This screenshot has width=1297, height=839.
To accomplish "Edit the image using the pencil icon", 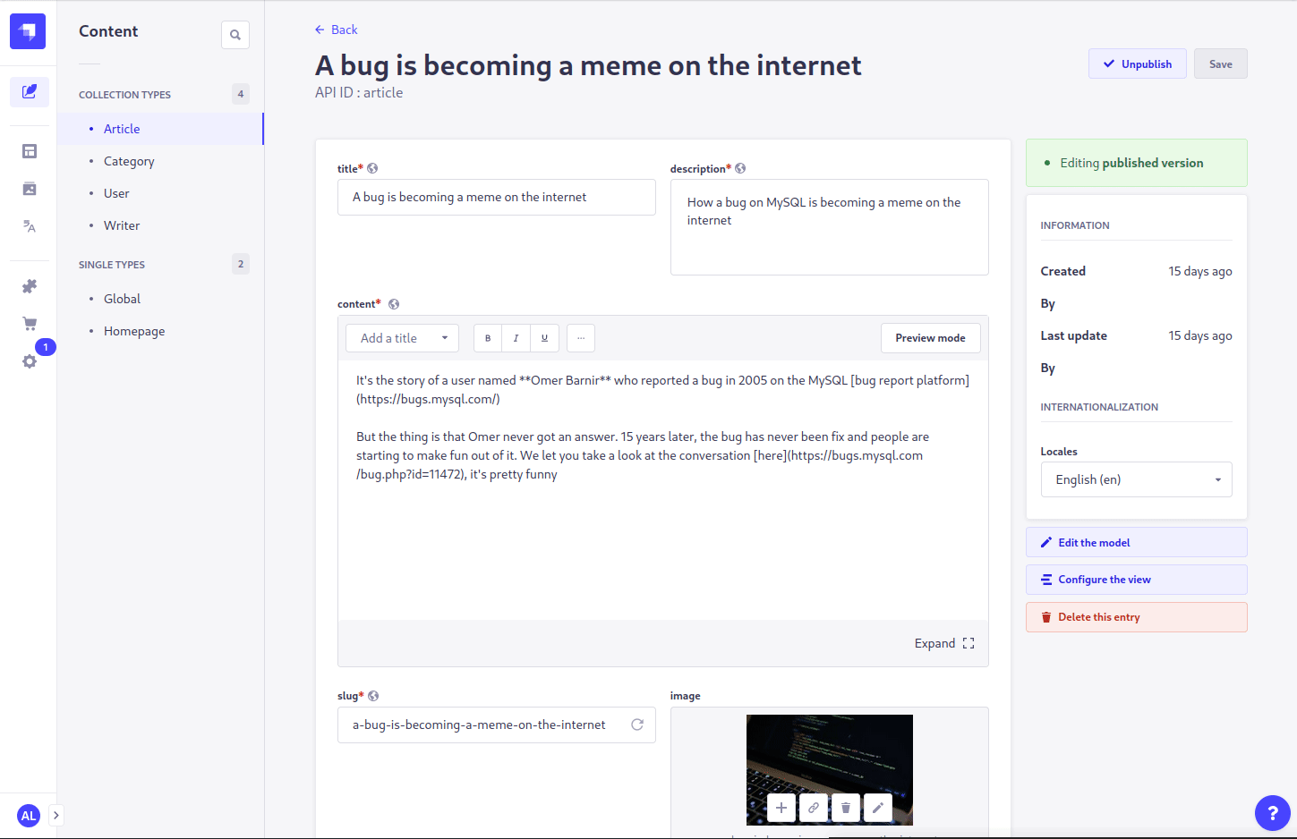I will (x=877, y=807).
